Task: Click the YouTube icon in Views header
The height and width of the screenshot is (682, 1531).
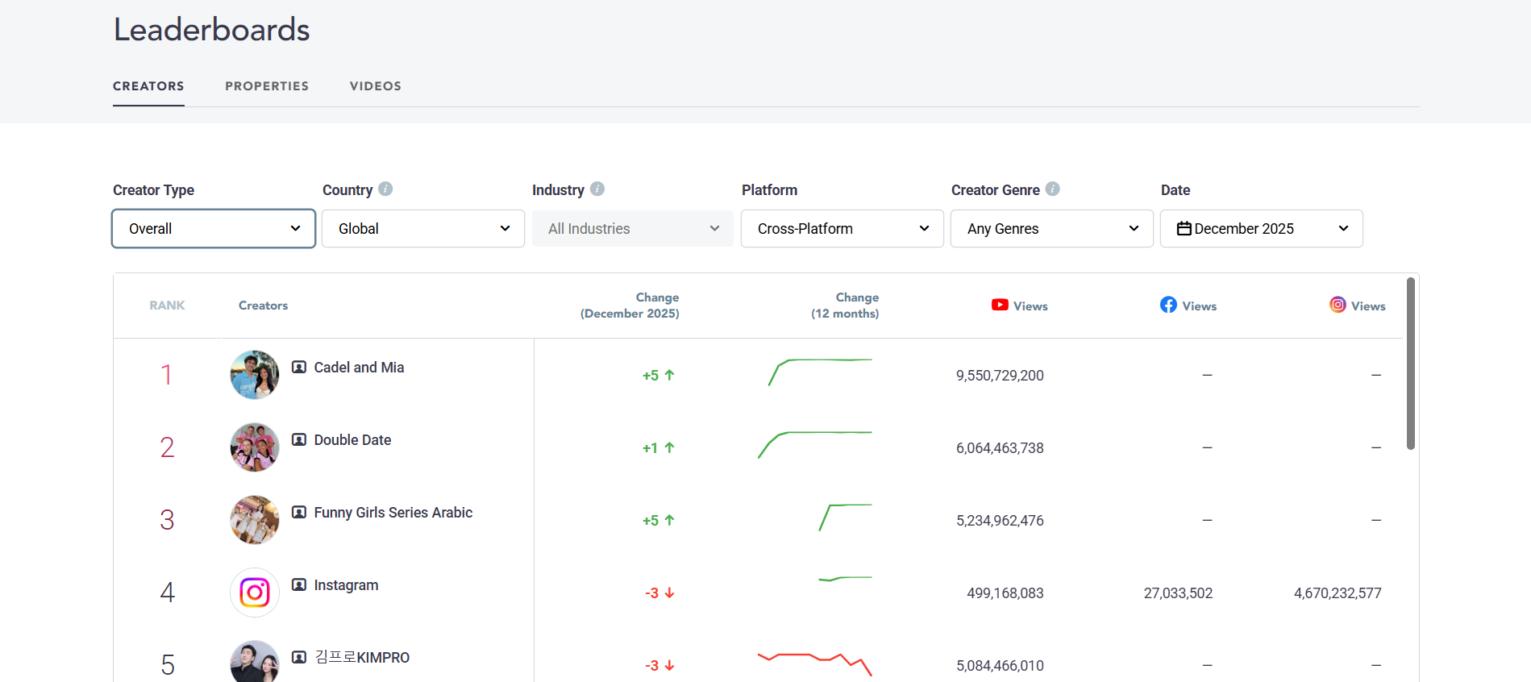Action: coord(1000,305)
